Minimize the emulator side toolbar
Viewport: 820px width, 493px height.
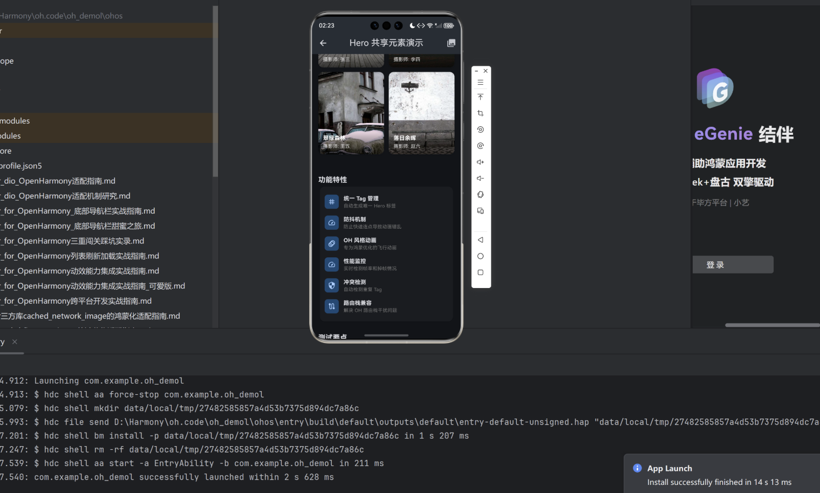(x=476, y=71)
